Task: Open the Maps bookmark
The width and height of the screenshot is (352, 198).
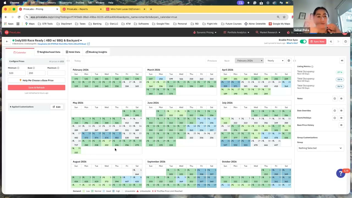Action: click(x=30, y=24)
